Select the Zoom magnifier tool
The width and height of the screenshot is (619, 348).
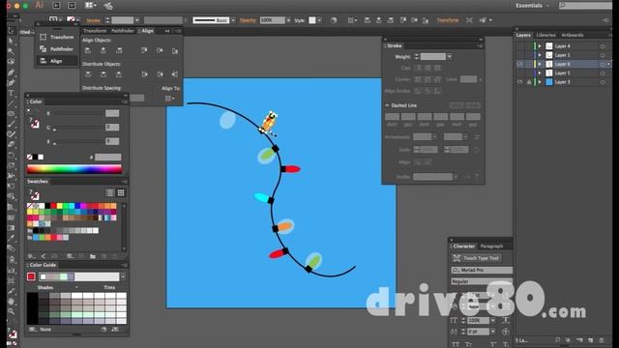11,311
